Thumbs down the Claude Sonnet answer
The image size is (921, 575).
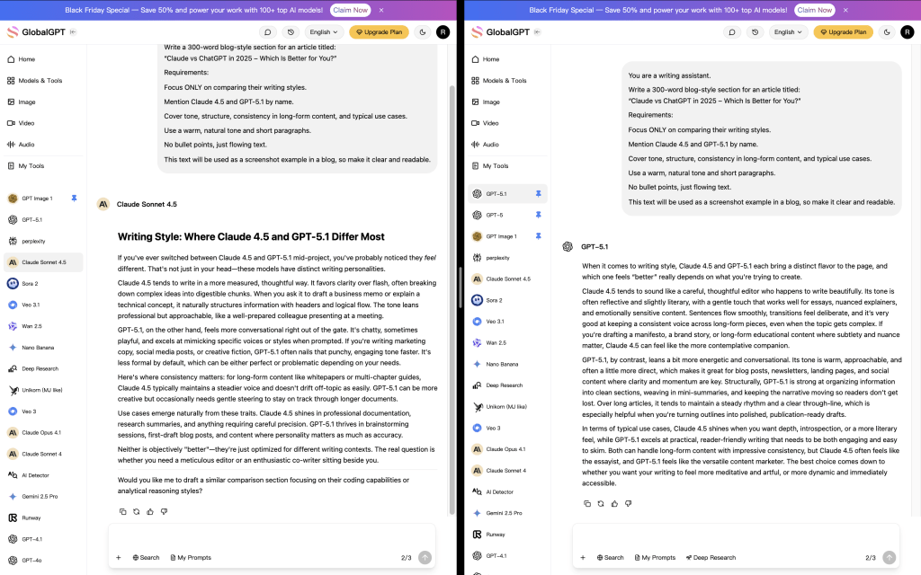pyautogui.click(x=164, y=511)
